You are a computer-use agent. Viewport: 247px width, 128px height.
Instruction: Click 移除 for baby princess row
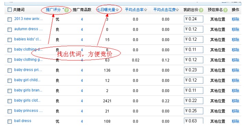[x=235, y=111]
